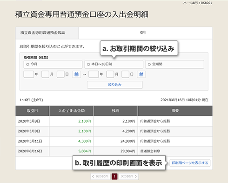Click the 残高 column header
Viewport: 228px width, 183px height.
(x=115, y=111)
